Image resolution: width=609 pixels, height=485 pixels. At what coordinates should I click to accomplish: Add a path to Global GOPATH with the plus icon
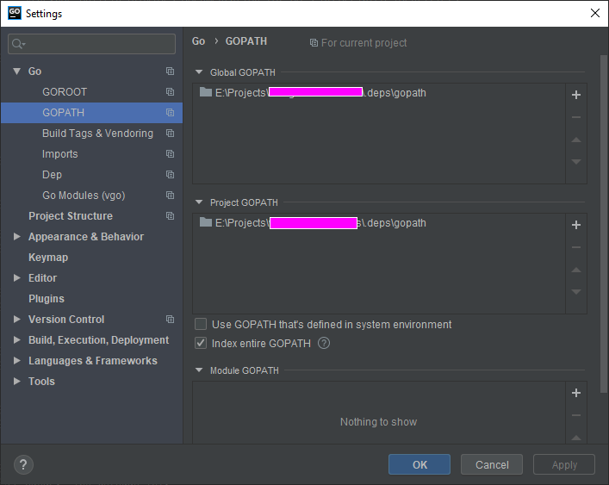tap(576, 95)
